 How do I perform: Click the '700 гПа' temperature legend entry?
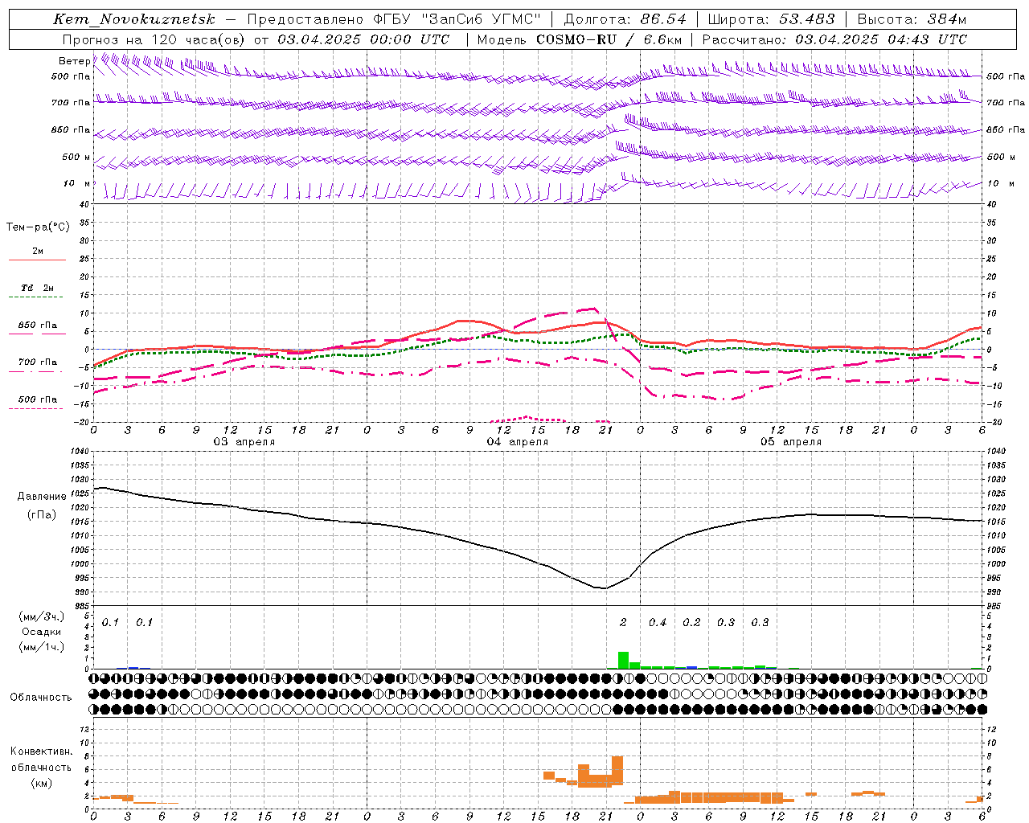[x=37, y=362]
